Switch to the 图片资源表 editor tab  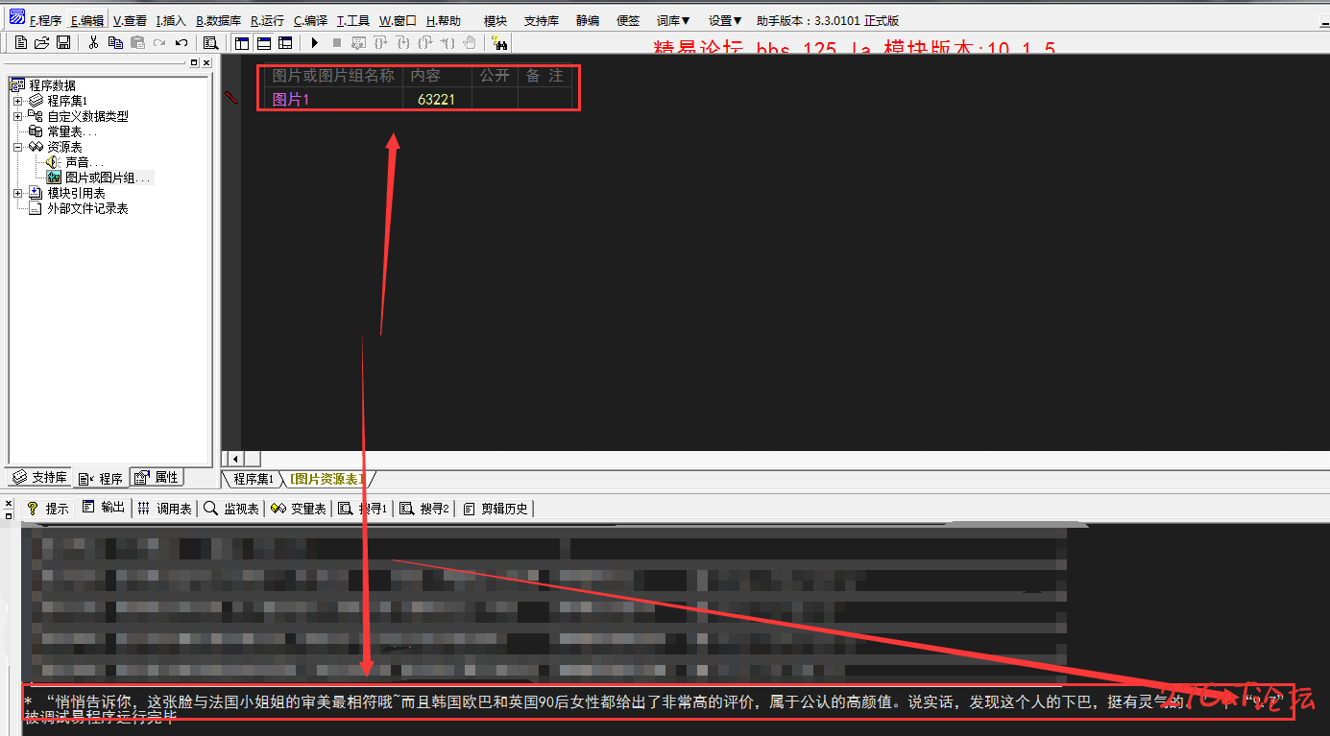[x=326, y=479]
